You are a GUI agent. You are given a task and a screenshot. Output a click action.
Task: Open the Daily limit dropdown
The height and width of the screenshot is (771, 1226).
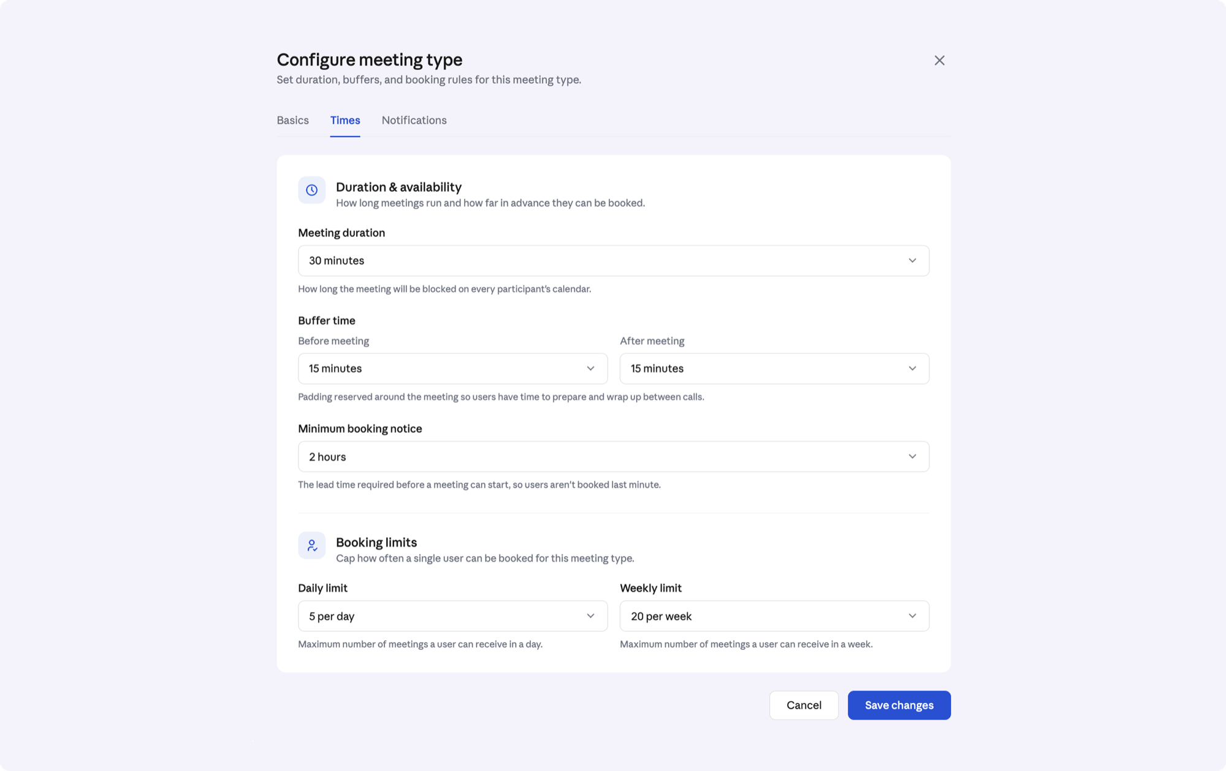(x=452, y=616)
